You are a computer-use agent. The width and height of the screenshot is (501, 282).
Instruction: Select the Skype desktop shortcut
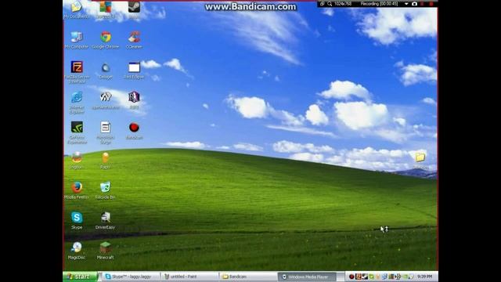click(x=77, y=220)
